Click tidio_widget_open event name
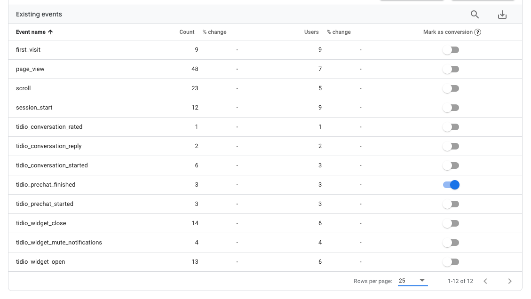 [x=40, y=262]
